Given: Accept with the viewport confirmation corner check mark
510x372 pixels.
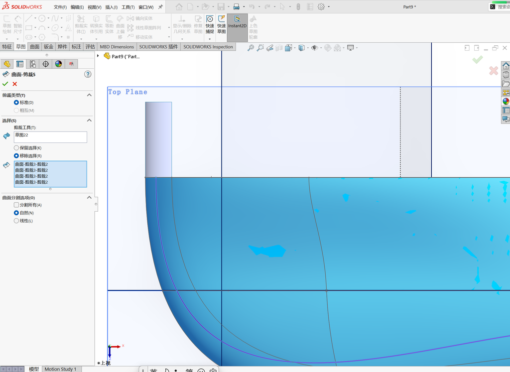Looking at the screenshot, I should coord(478,59).
